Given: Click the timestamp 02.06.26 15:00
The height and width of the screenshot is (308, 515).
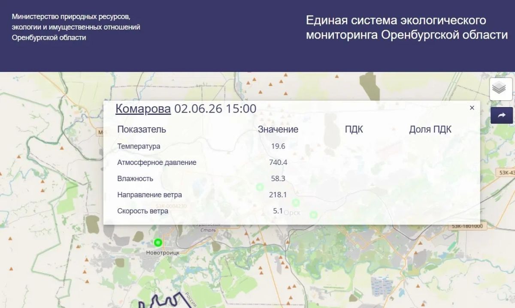Looking at the screenshot, I should tap(215, 108).
